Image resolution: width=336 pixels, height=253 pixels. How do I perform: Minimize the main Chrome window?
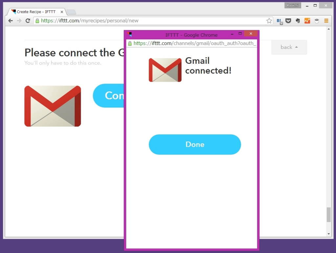(x=307, y=6)
